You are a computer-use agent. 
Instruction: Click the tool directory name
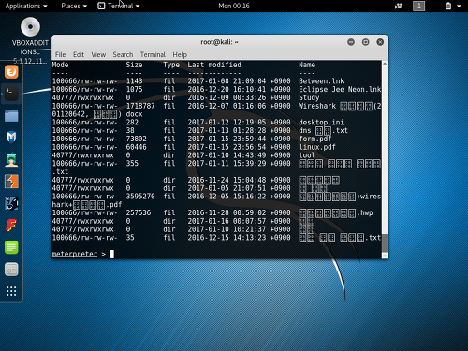point(307,155)
